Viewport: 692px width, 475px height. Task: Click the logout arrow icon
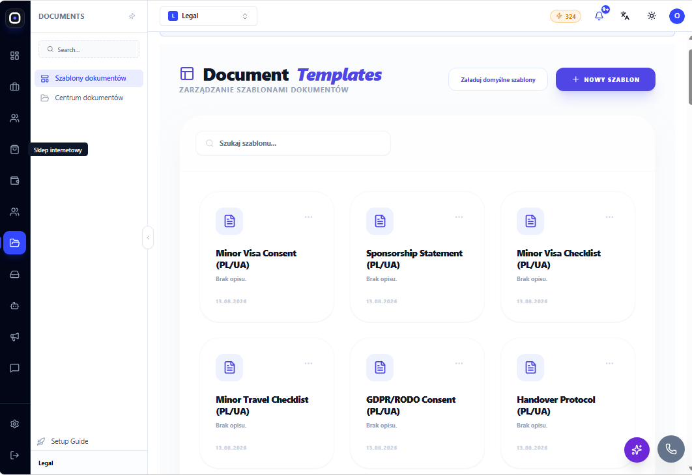pyautogui.click(x=14, y=455)
